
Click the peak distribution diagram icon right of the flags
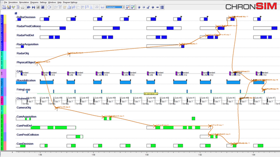[x=91, y=7]
